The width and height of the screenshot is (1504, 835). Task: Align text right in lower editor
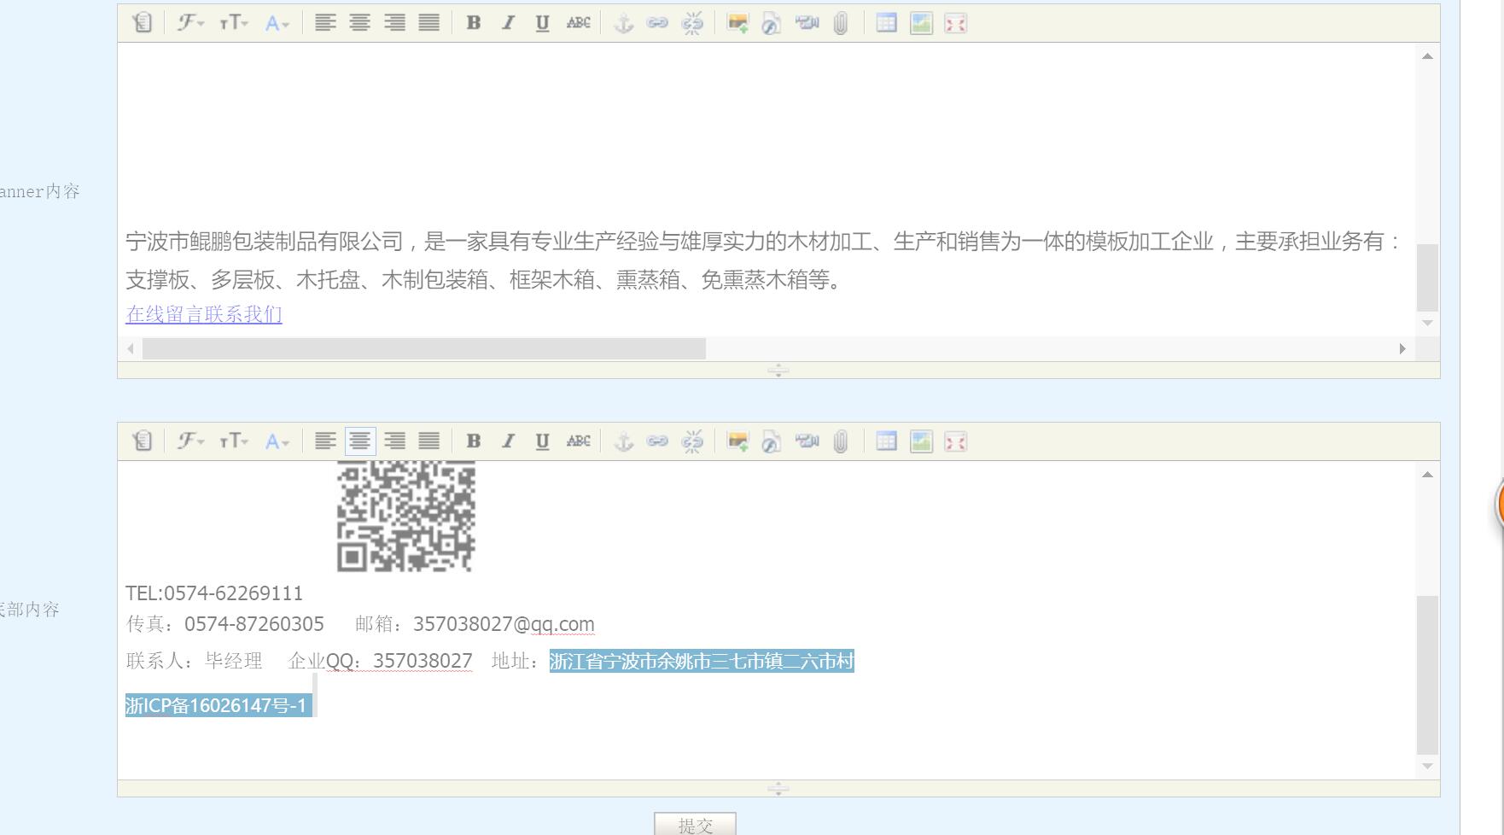coord(394,441)
